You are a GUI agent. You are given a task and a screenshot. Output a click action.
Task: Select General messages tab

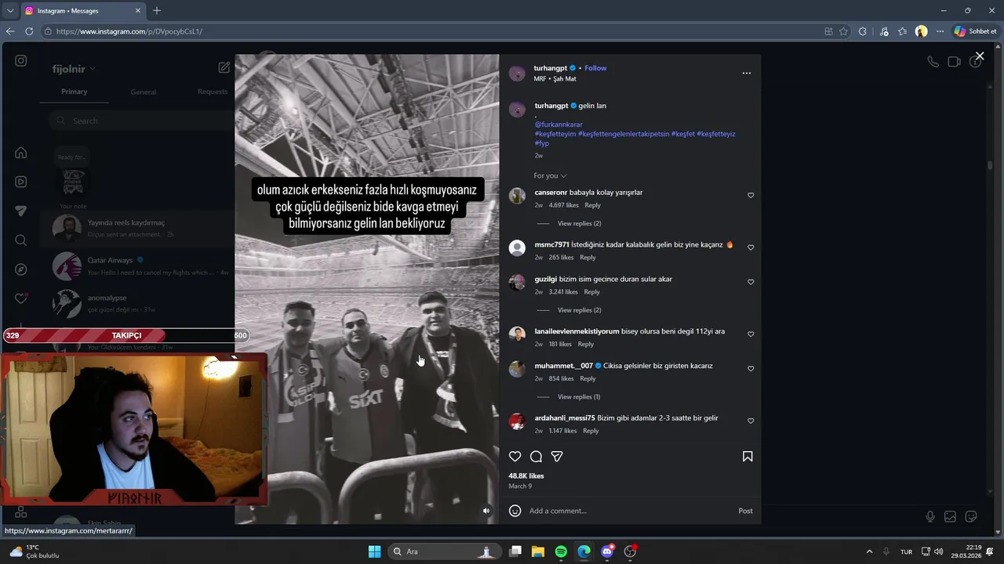coord(144,92)
